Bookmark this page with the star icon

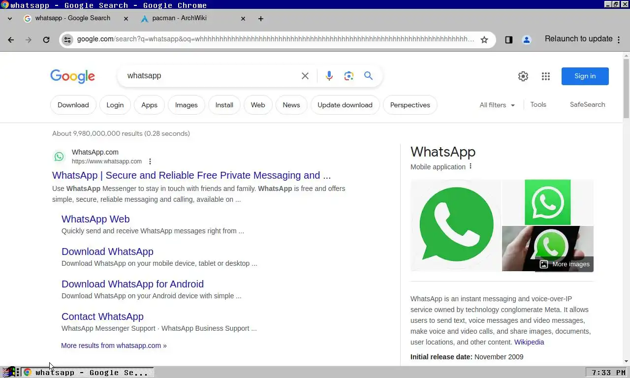(x=484, y=40)
